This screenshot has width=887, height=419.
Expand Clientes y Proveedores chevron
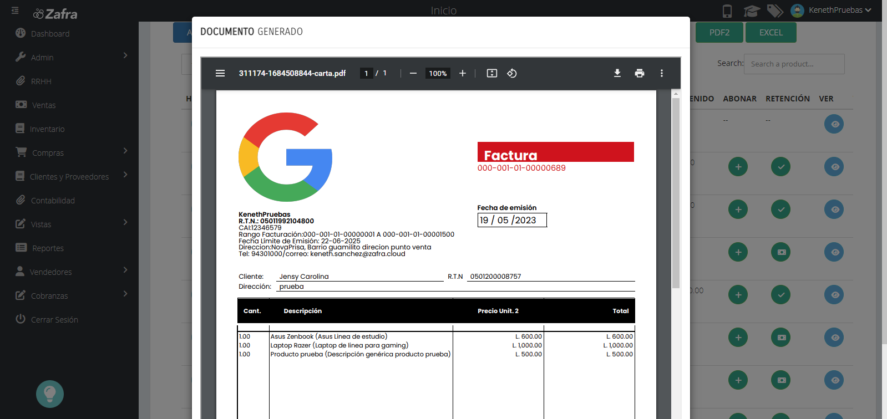[125, 175]
